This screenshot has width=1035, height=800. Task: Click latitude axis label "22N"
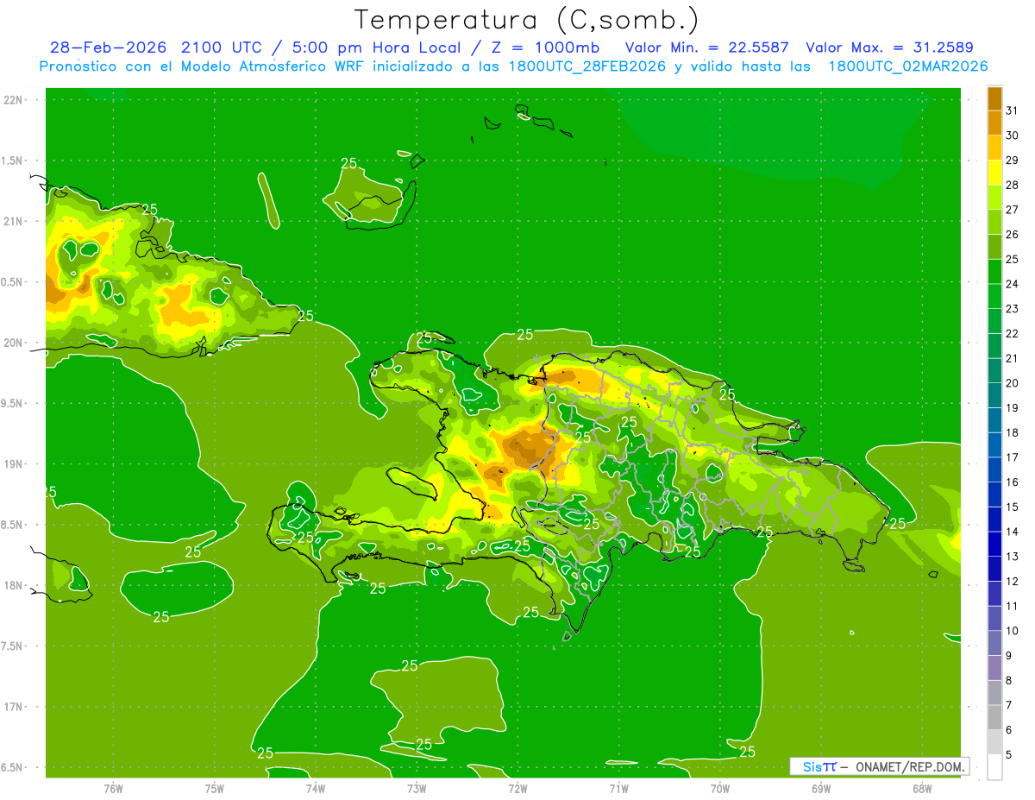14,99
